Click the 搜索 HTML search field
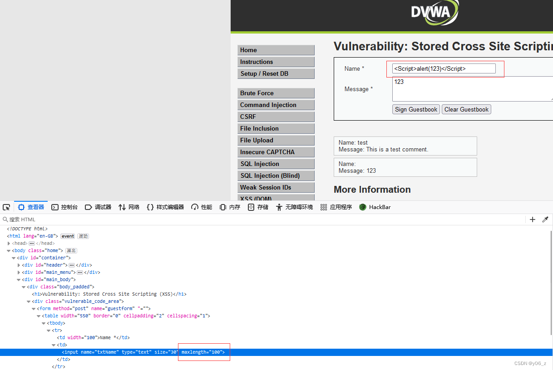 (x=263, y=219)
